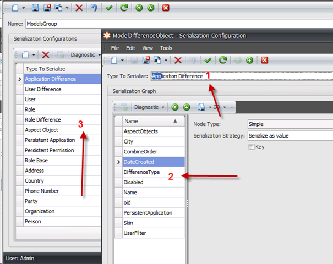Select Role Difference row
The image size is (333, 264).
pos(62,120)
